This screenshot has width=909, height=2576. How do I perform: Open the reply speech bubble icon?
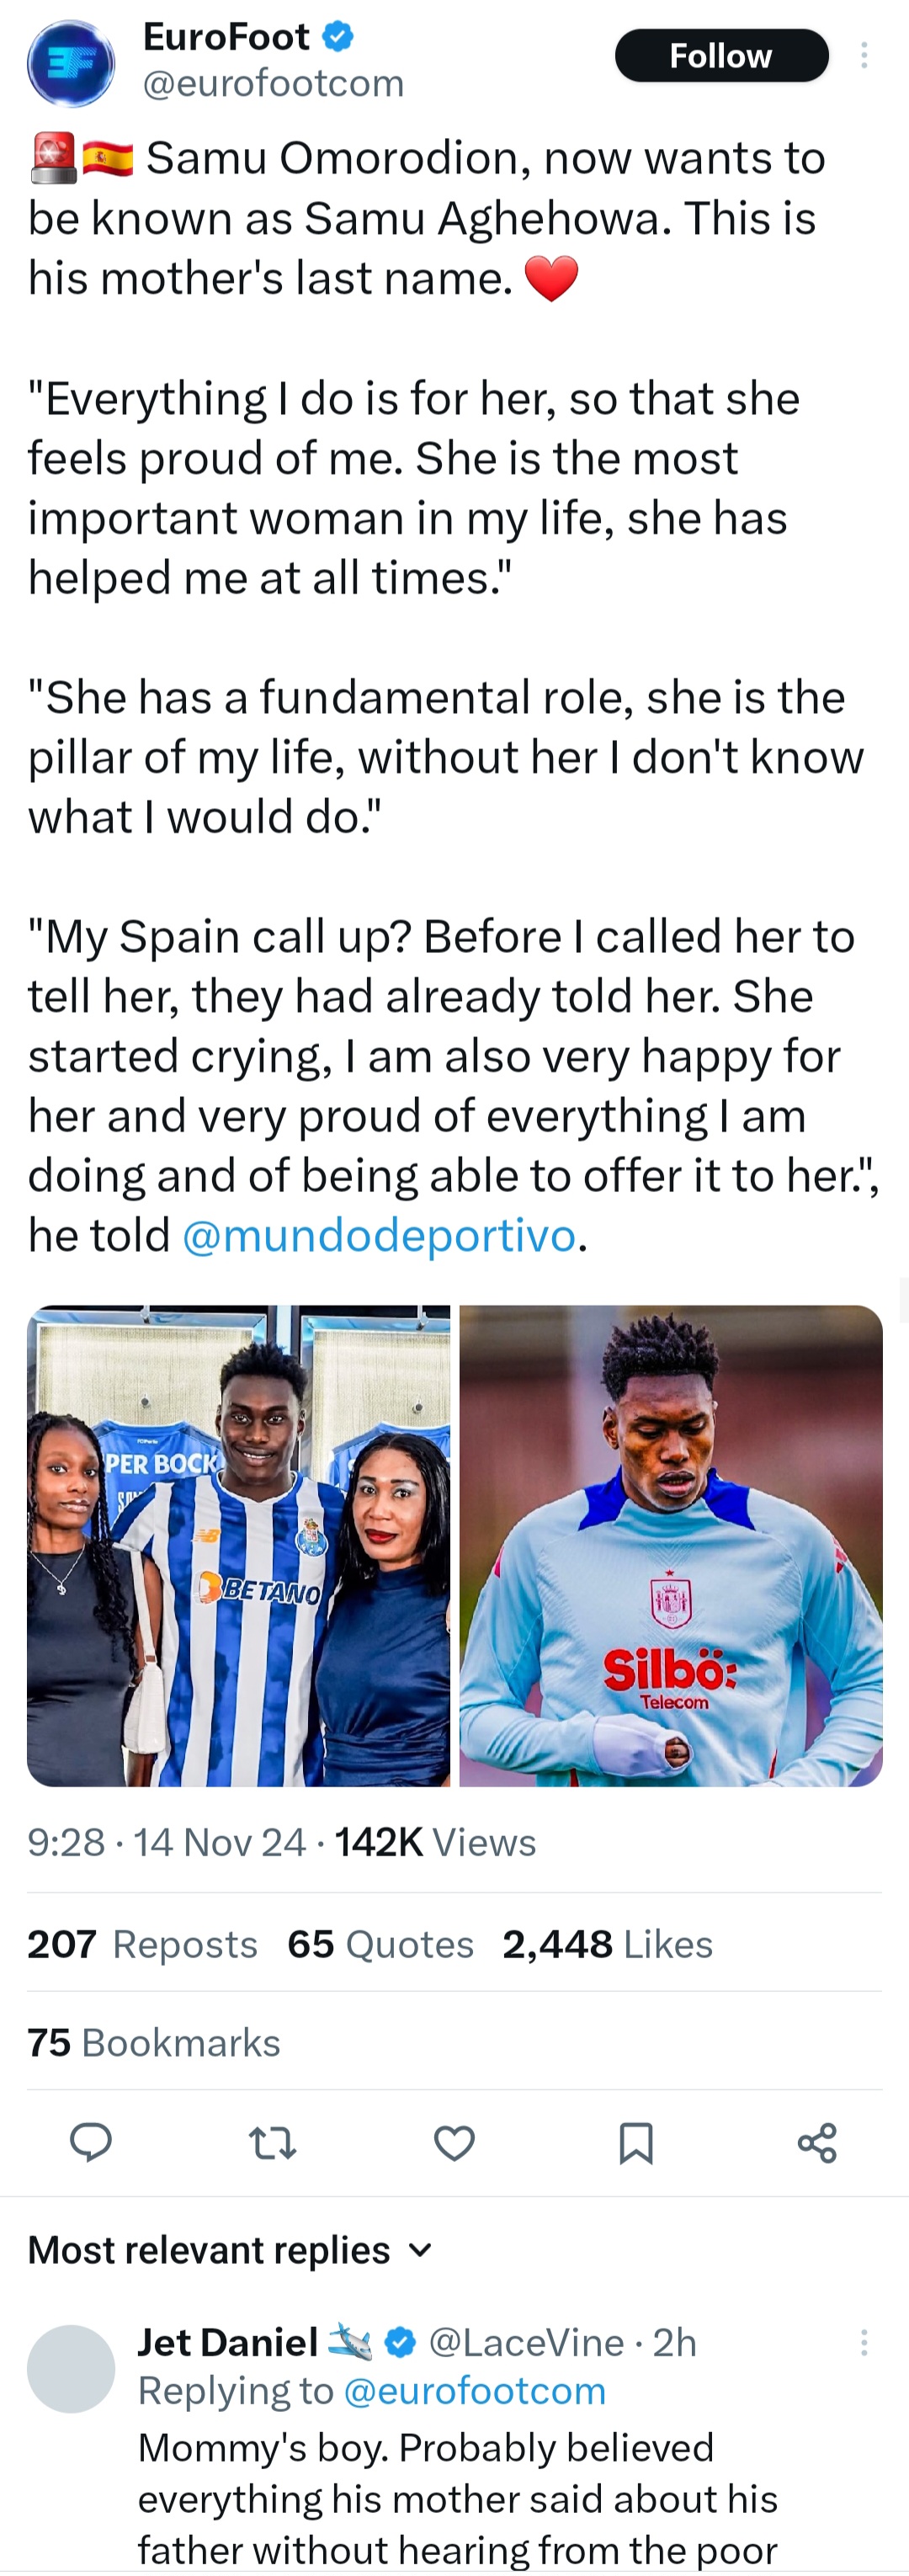point(91,2143)
